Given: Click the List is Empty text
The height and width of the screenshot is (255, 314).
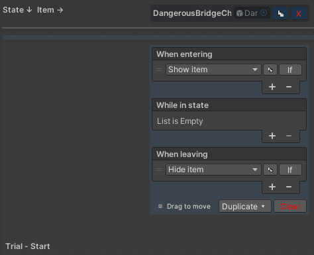Looking at the screenshot, I should 180,121.
